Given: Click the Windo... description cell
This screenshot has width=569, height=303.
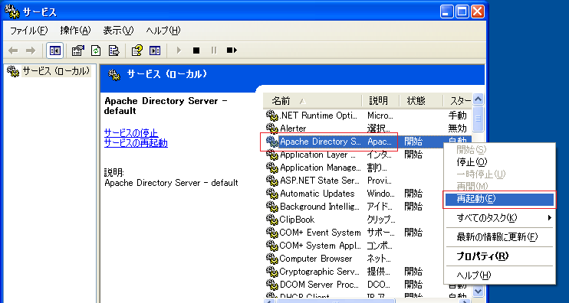Looking at the screenshot, I should [x=380, y=194].
